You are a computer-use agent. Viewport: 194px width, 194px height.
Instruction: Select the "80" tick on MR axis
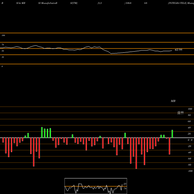click(189, 115)
